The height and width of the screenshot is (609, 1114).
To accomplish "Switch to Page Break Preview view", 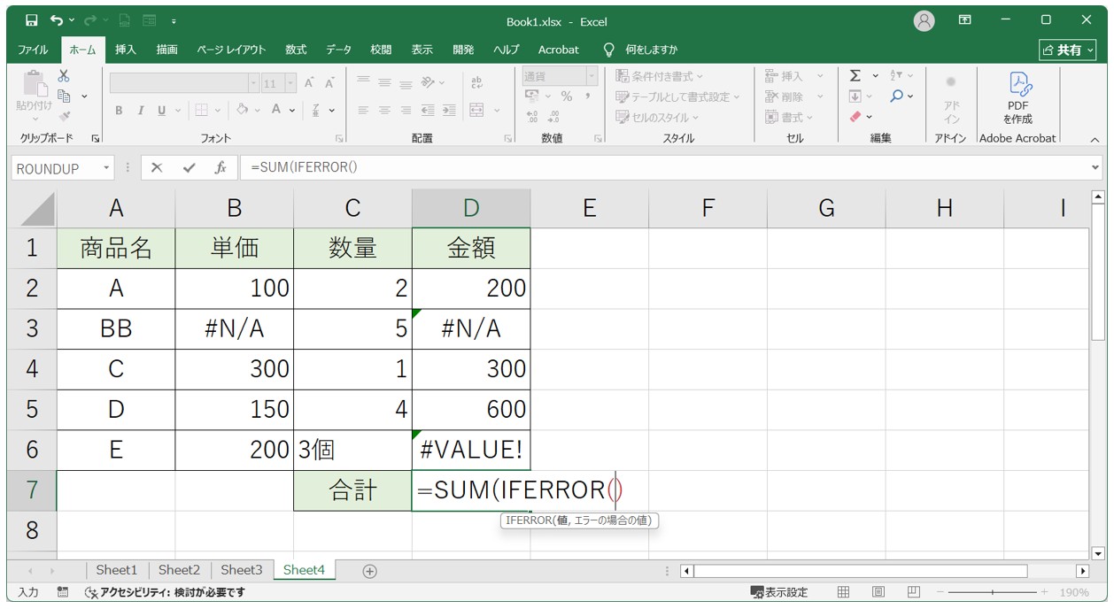I will coord(913,592).
